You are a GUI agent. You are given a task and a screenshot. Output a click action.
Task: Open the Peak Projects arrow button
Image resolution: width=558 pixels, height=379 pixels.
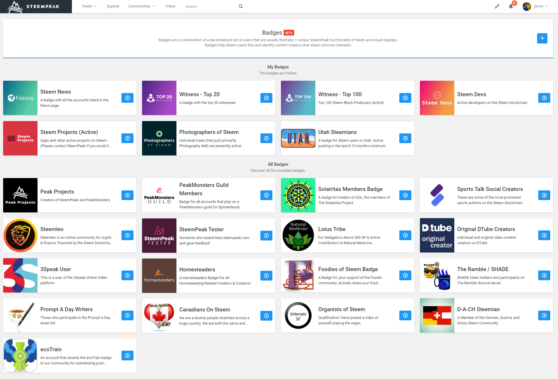127,195
